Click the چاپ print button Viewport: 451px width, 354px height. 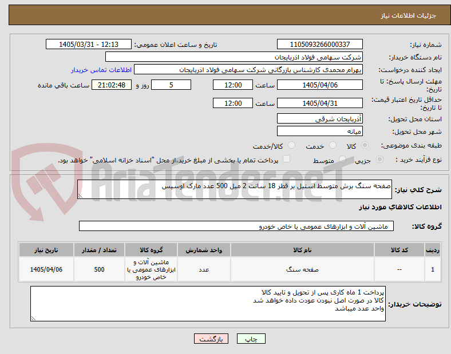pyautogui.click(x=251, y=339)
